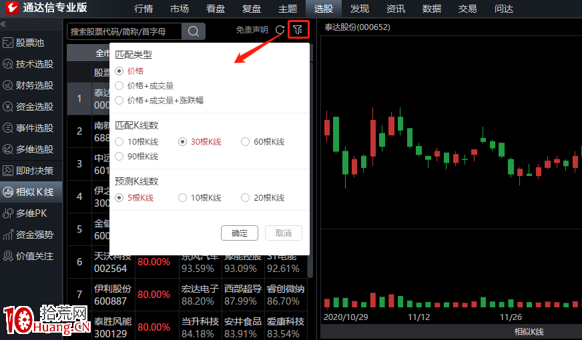Viewport: 582px width, 340px height.
Task: Collapse the left sidebar with double-chevron
Action: pyautogui.click(x=3, y=25)
